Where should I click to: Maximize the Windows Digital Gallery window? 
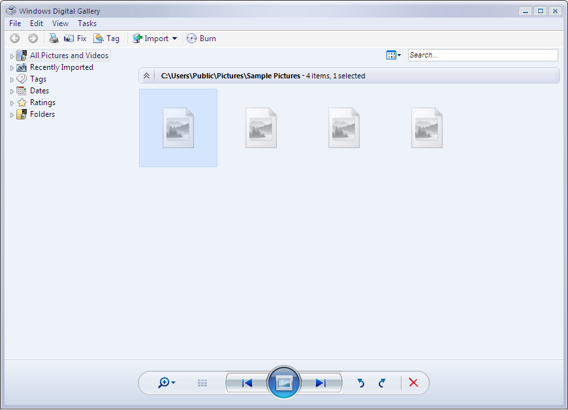(x=540, y=11)
